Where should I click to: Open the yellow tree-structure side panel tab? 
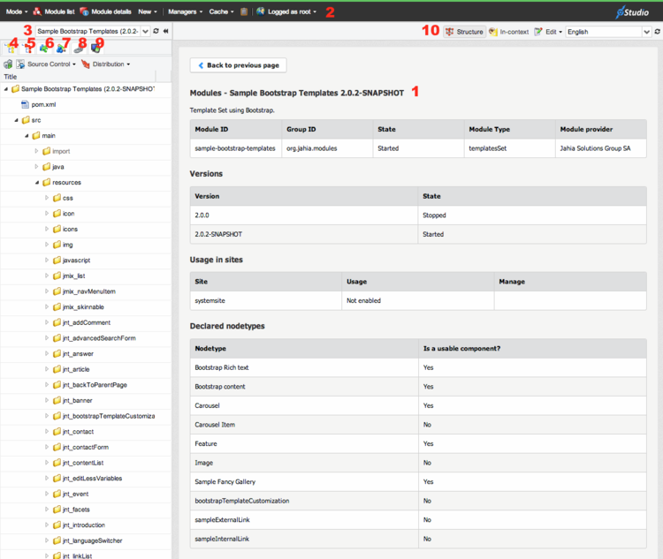(x=11, y=49)
